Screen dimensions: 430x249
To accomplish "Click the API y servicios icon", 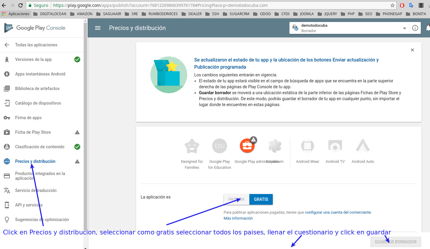I will point(7,205).
